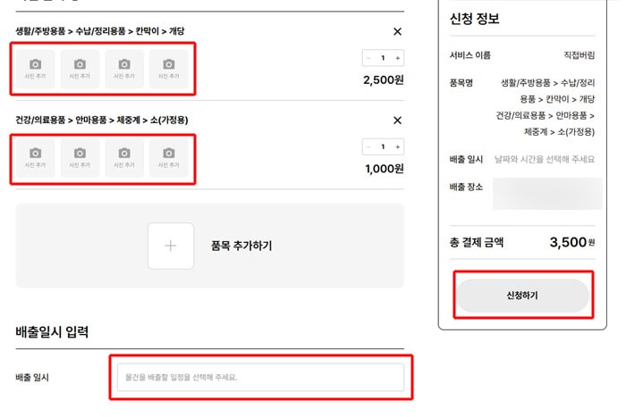
Task: Add second photo for 칸막이 > 개당 item
Action: [x=80, y=69]
